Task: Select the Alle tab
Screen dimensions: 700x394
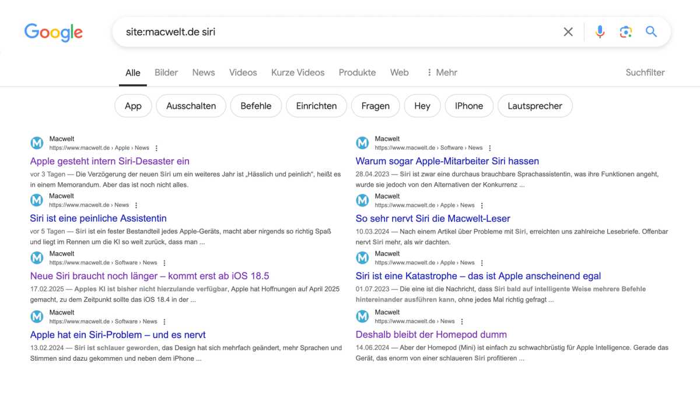Action: click(133, 73)
